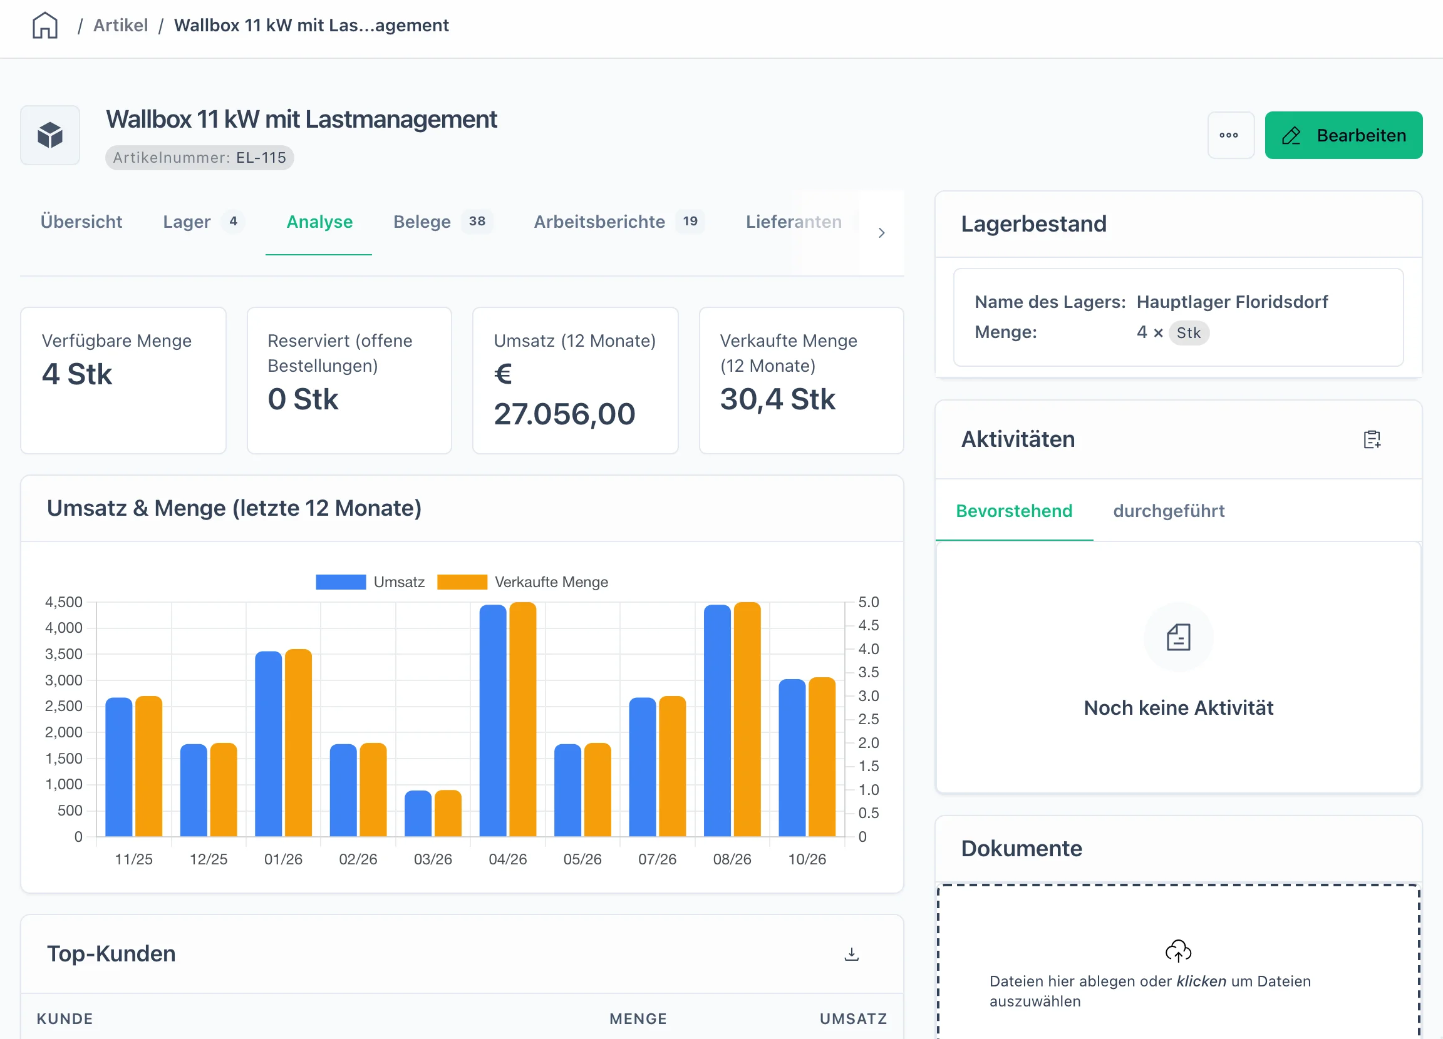Click the file drop zone text in Dokumente

click(x=1150, y=991)
